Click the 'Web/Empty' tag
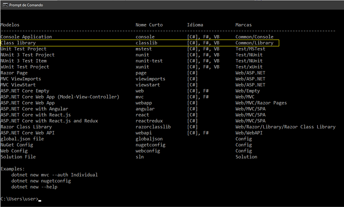344x207 pixels. click(248, 91)
